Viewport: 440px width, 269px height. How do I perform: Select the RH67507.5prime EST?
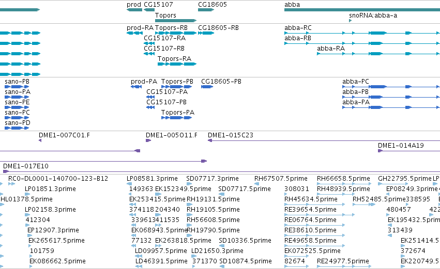(x=256, y=184)
